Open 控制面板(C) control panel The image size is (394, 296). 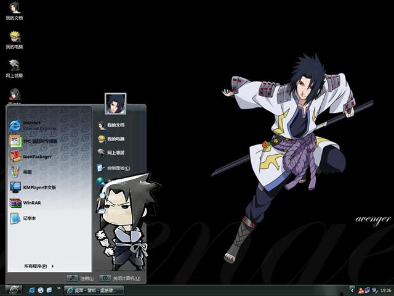pos(113,168)
